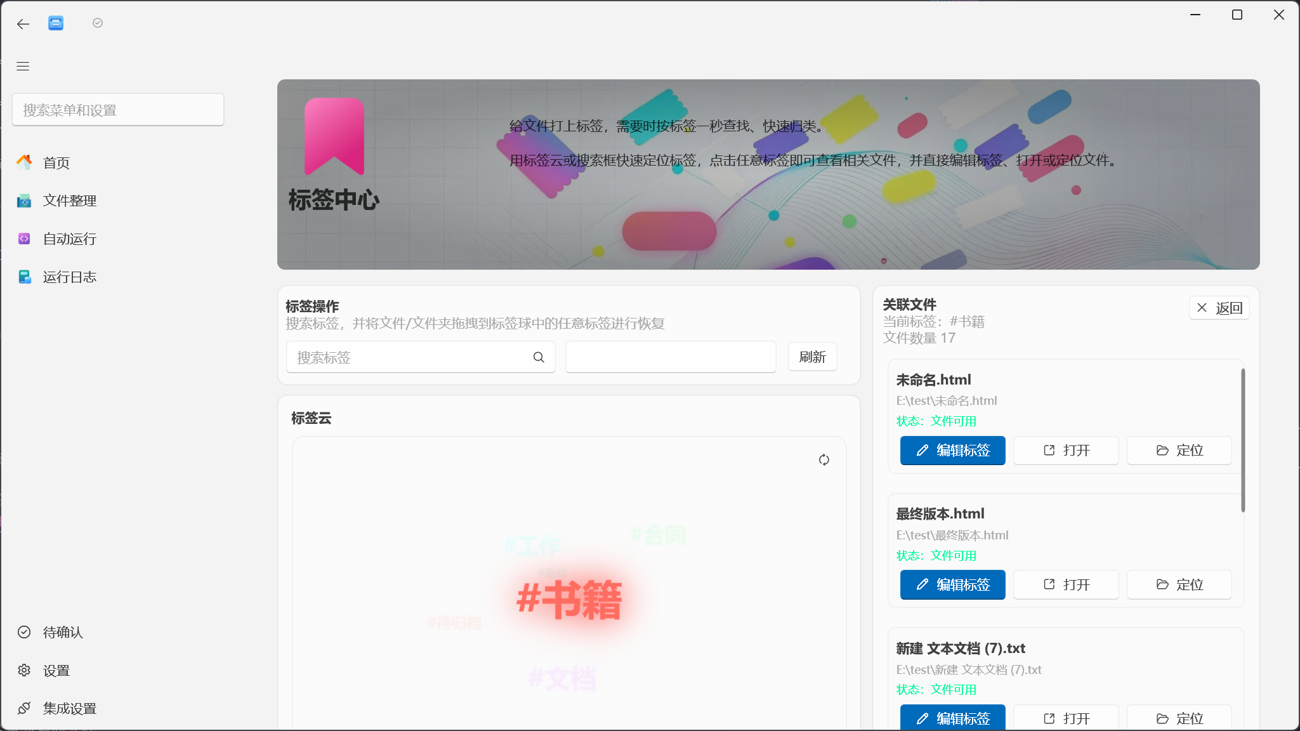Click the path E:\test\最终版本.html
This screenshot has width=1300, height=731.
pyautogui.click(x=952, y=535)
